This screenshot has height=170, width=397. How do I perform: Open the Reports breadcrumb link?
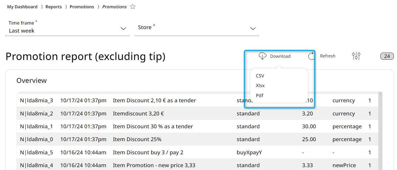point(54,7)
